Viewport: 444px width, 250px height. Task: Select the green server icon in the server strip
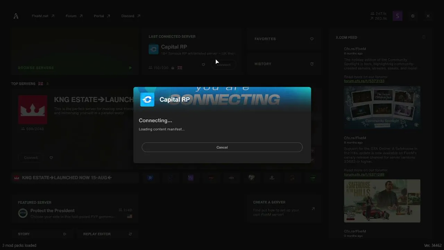[313, 178]
